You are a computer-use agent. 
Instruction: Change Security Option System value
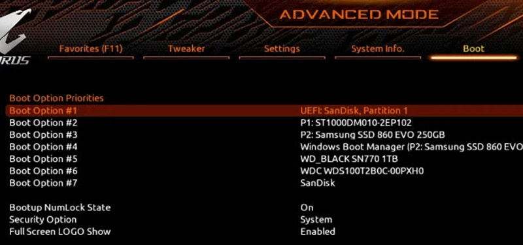(x=316, y=220)
